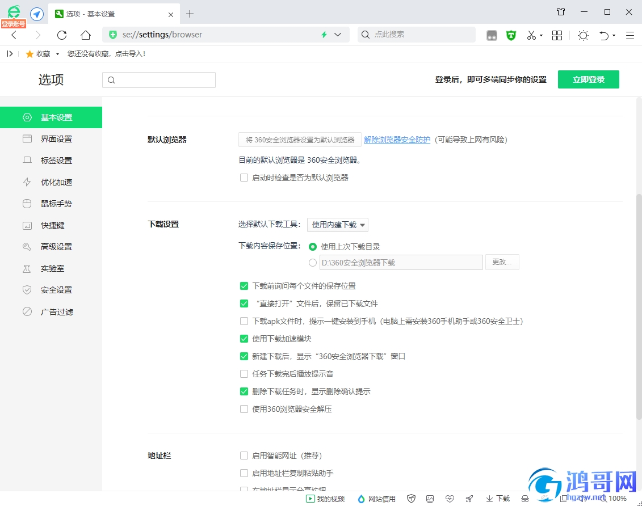This screenshot has height=506, width=642.
Task: Click the gray game controller extension icon
Action: tap(492, 36)
